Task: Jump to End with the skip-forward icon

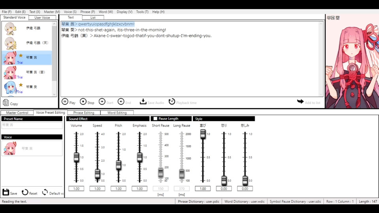Action: coord(121,102)
